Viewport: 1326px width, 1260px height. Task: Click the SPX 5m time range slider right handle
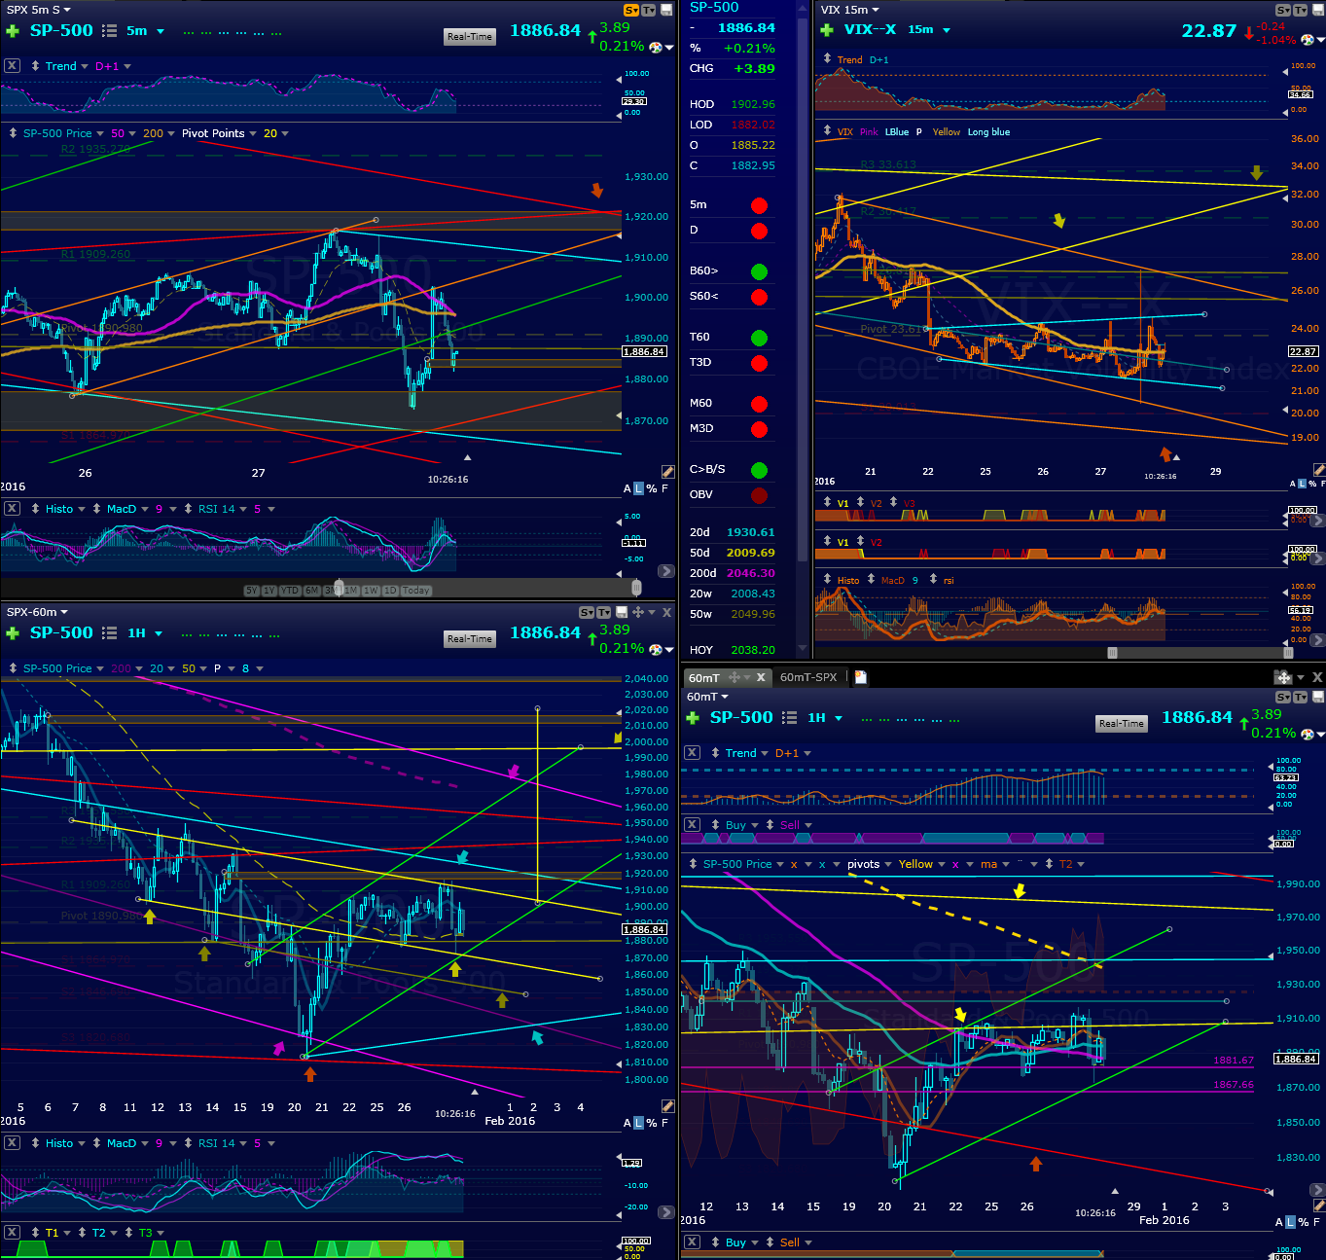[x=636, y=587]
